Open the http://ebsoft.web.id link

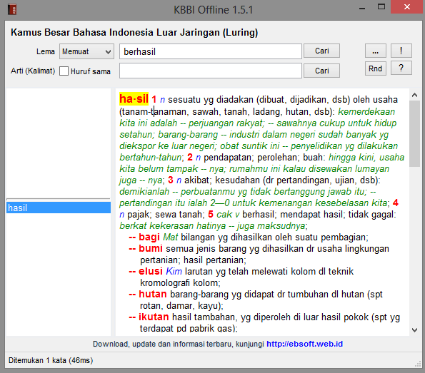click(x=305, y=344)
